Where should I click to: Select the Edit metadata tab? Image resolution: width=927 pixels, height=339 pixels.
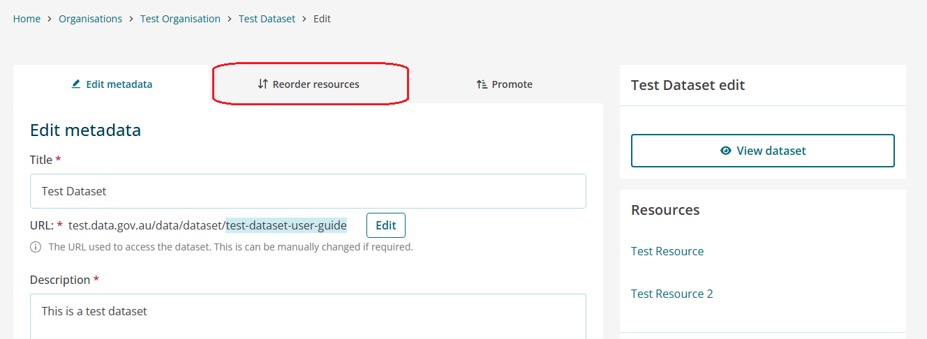[x=112, y=84]
